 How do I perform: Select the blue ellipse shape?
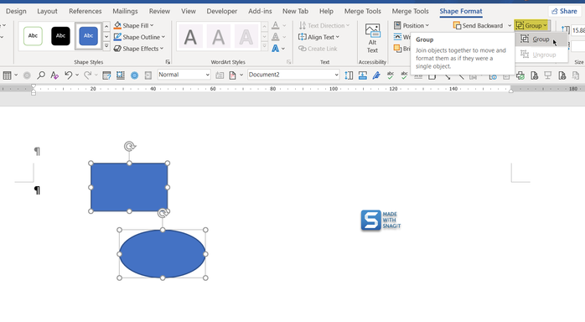click(x=163, y=254)
